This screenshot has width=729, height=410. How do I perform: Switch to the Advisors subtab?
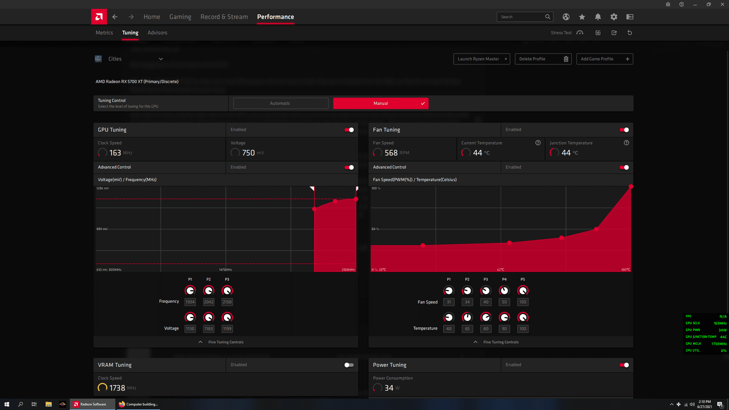(x=157, y=33)
